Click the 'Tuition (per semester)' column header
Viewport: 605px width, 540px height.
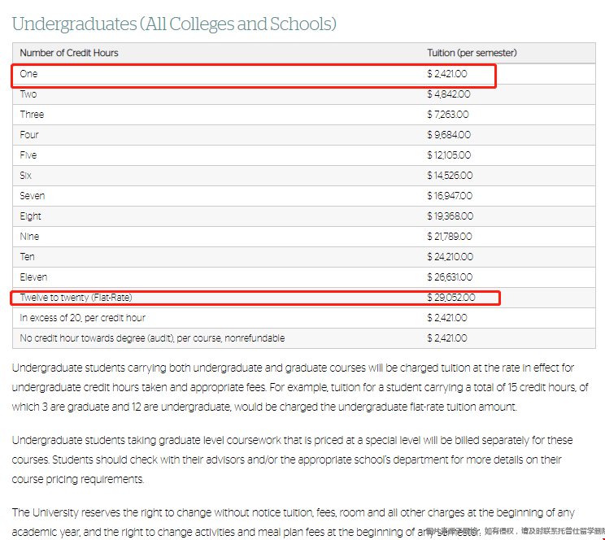tap(472, 53)
